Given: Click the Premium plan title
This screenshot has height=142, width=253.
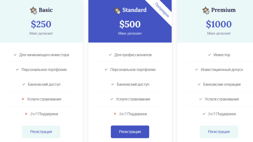Looking at the screenshot, I should (x=223, y=10).
